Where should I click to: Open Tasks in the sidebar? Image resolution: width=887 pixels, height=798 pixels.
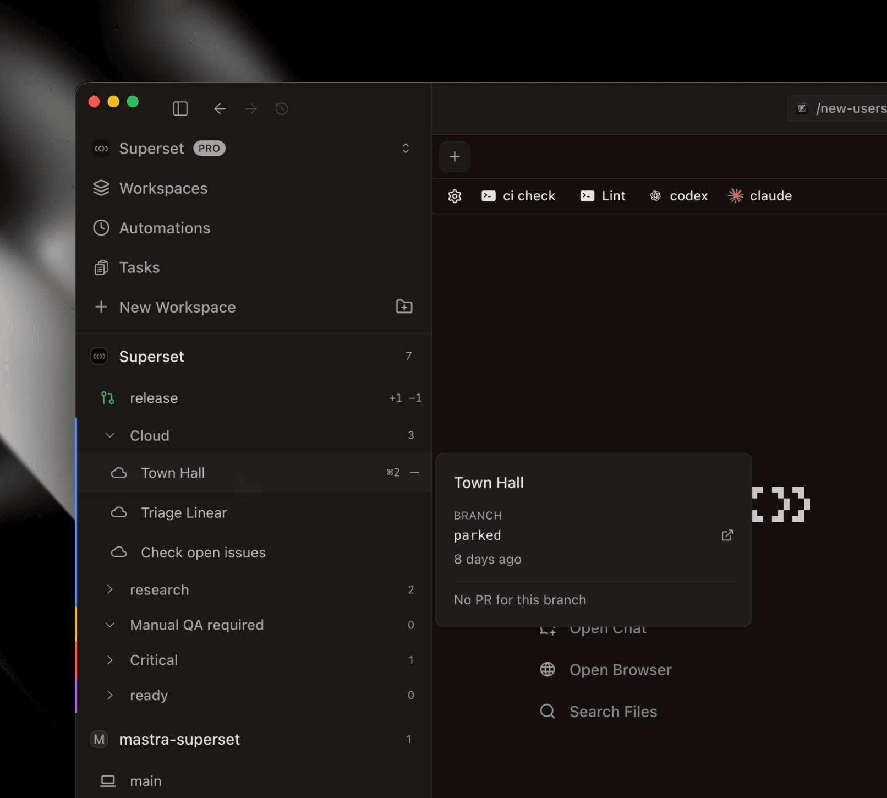click(x=253, y=267)
